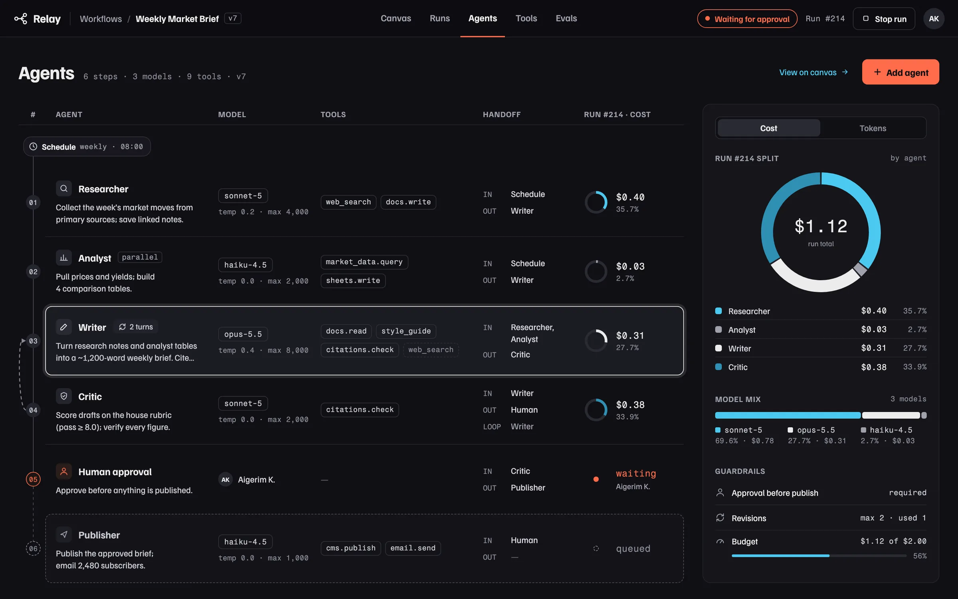Select the Agents tab
The width and height of the screenshot is (958, 599).
click(483, 18)
